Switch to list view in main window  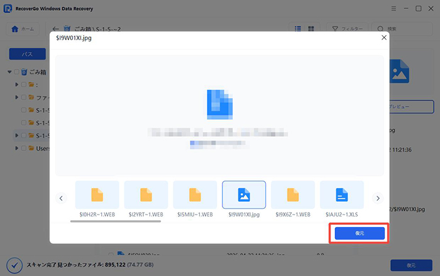tap(298, 29)
